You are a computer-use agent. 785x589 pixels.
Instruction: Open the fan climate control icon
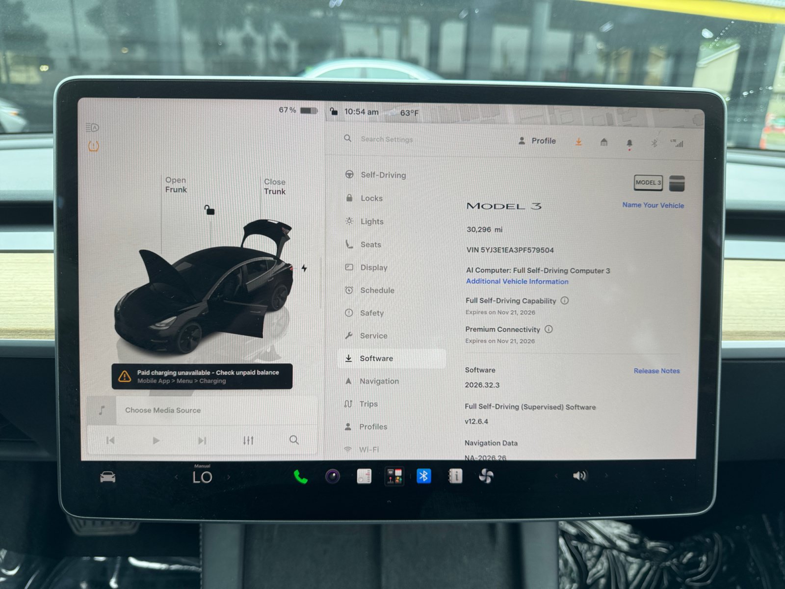(486, 476)
